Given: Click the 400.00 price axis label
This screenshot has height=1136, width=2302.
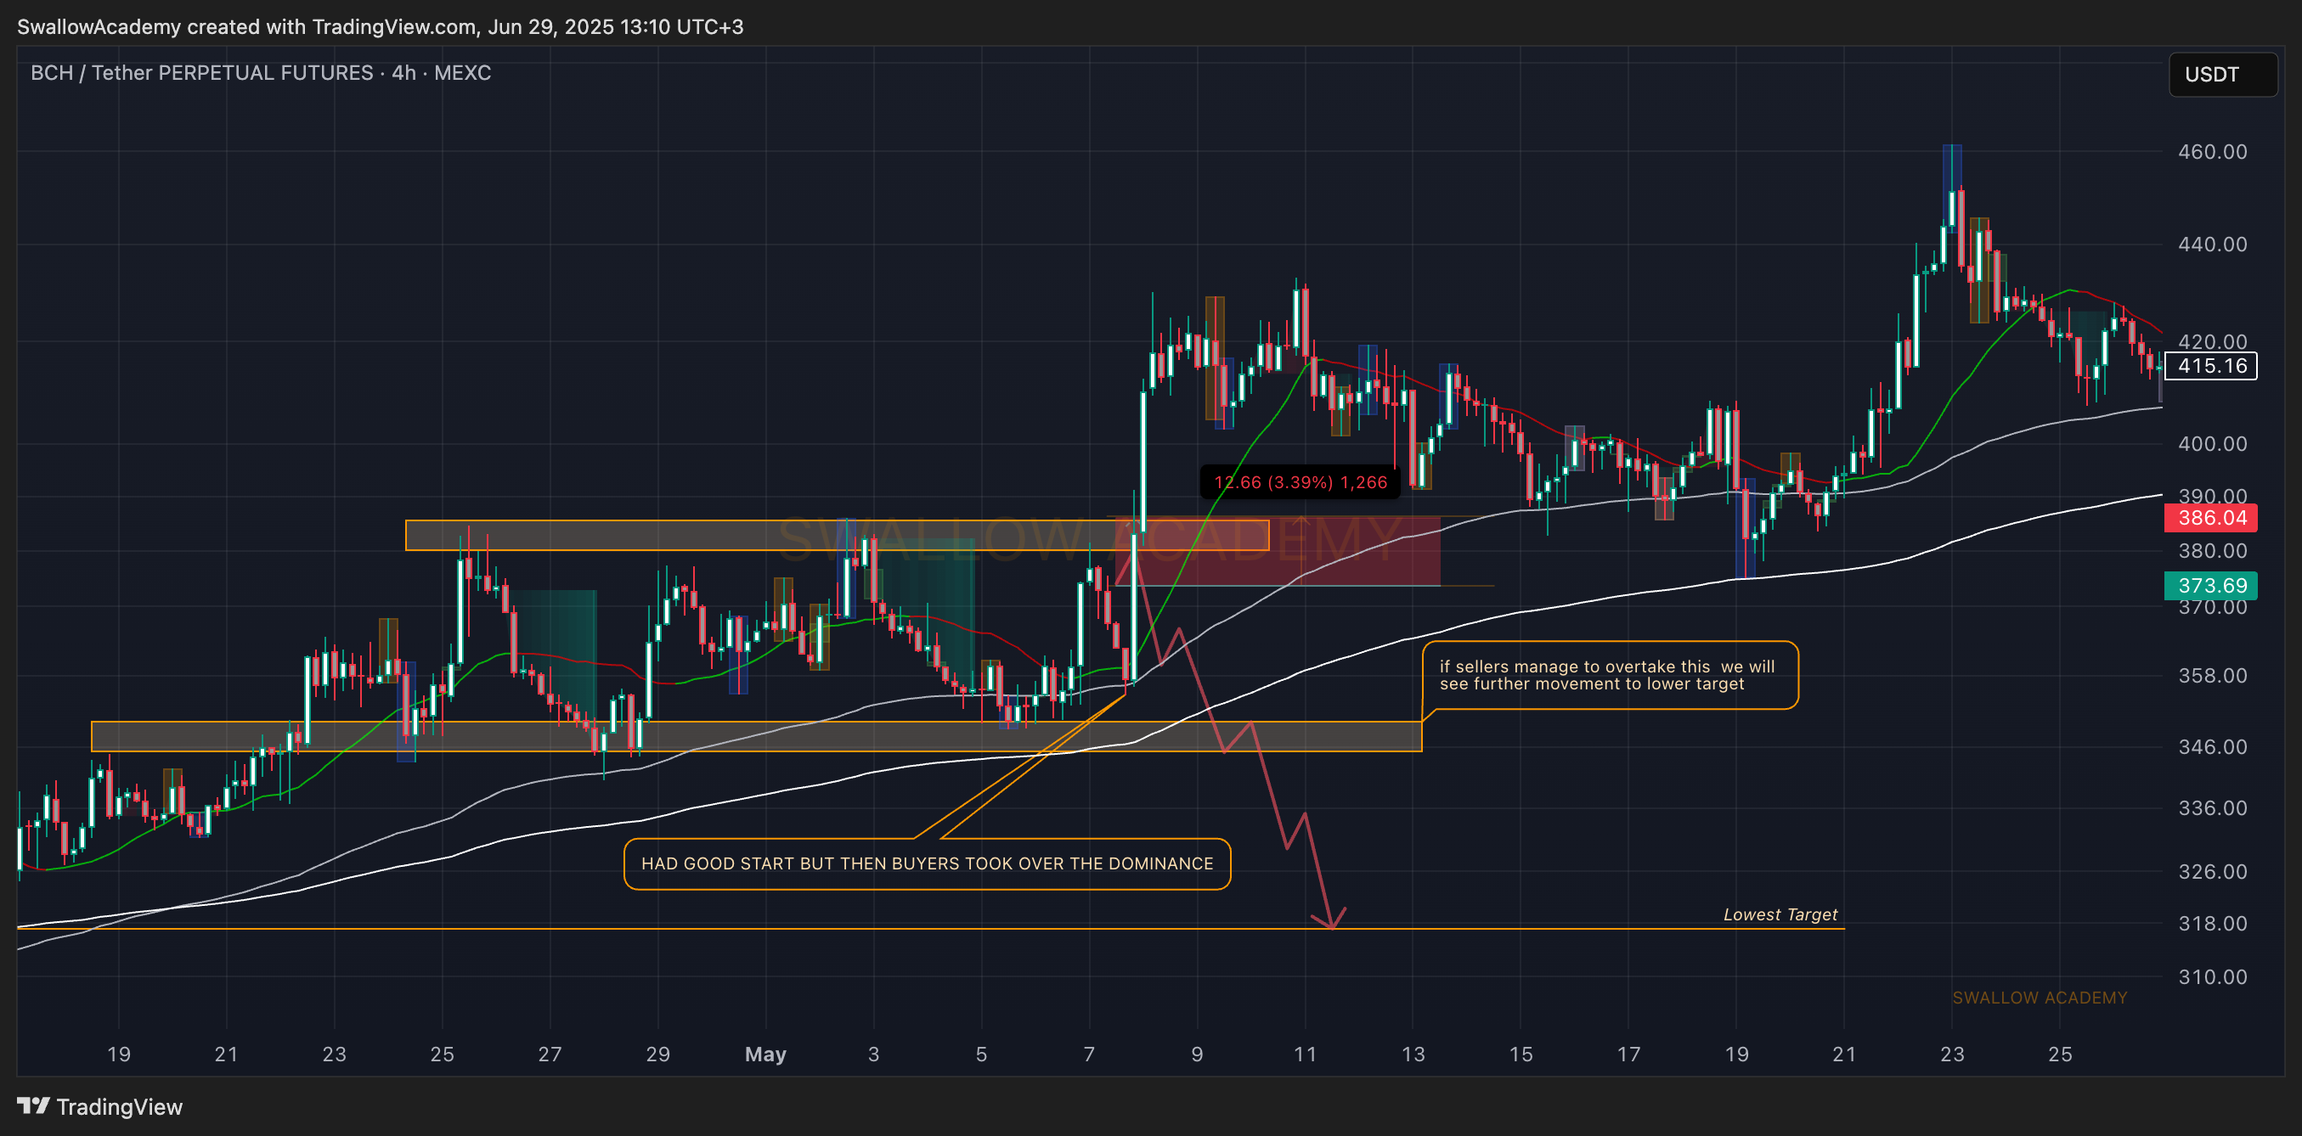Looking at the screenshot, I should pyautogui.click(x=2212, y=444).
